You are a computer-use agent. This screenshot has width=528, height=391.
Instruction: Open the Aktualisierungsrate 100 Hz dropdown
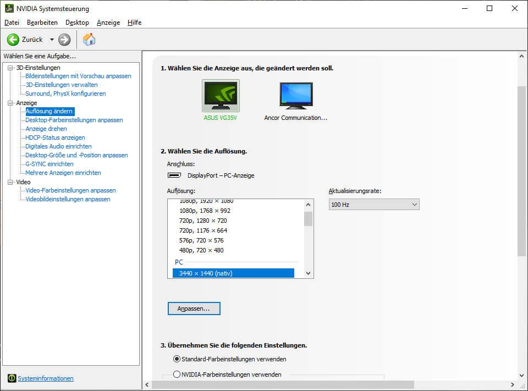coord(374,205)
